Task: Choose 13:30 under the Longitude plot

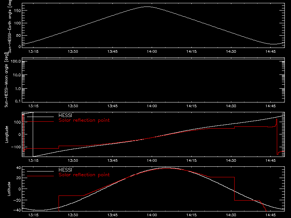Action: (x=73, y=161)
